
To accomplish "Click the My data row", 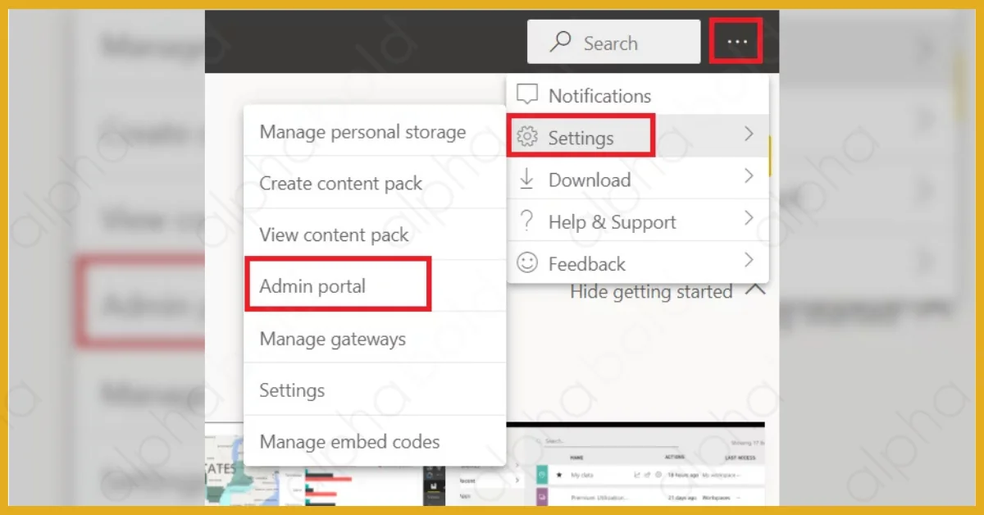I will (650, 474).
